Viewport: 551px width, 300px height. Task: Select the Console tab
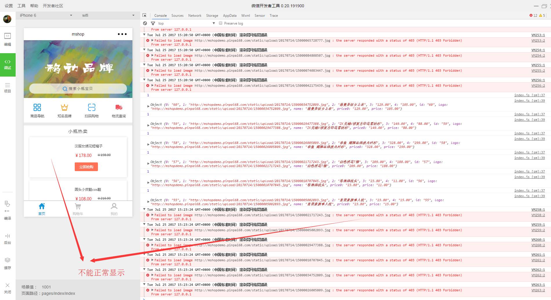[160, 16]
